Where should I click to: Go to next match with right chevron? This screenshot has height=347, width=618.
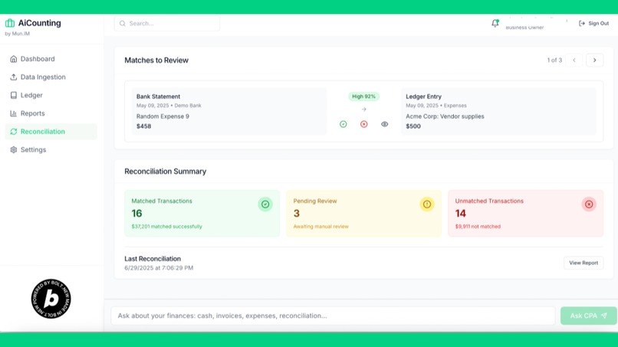[595, 61]
